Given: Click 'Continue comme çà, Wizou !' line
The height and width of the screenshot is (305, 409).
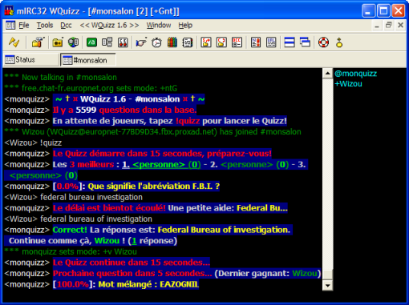Looking at the screenshot, I should 92,241.
